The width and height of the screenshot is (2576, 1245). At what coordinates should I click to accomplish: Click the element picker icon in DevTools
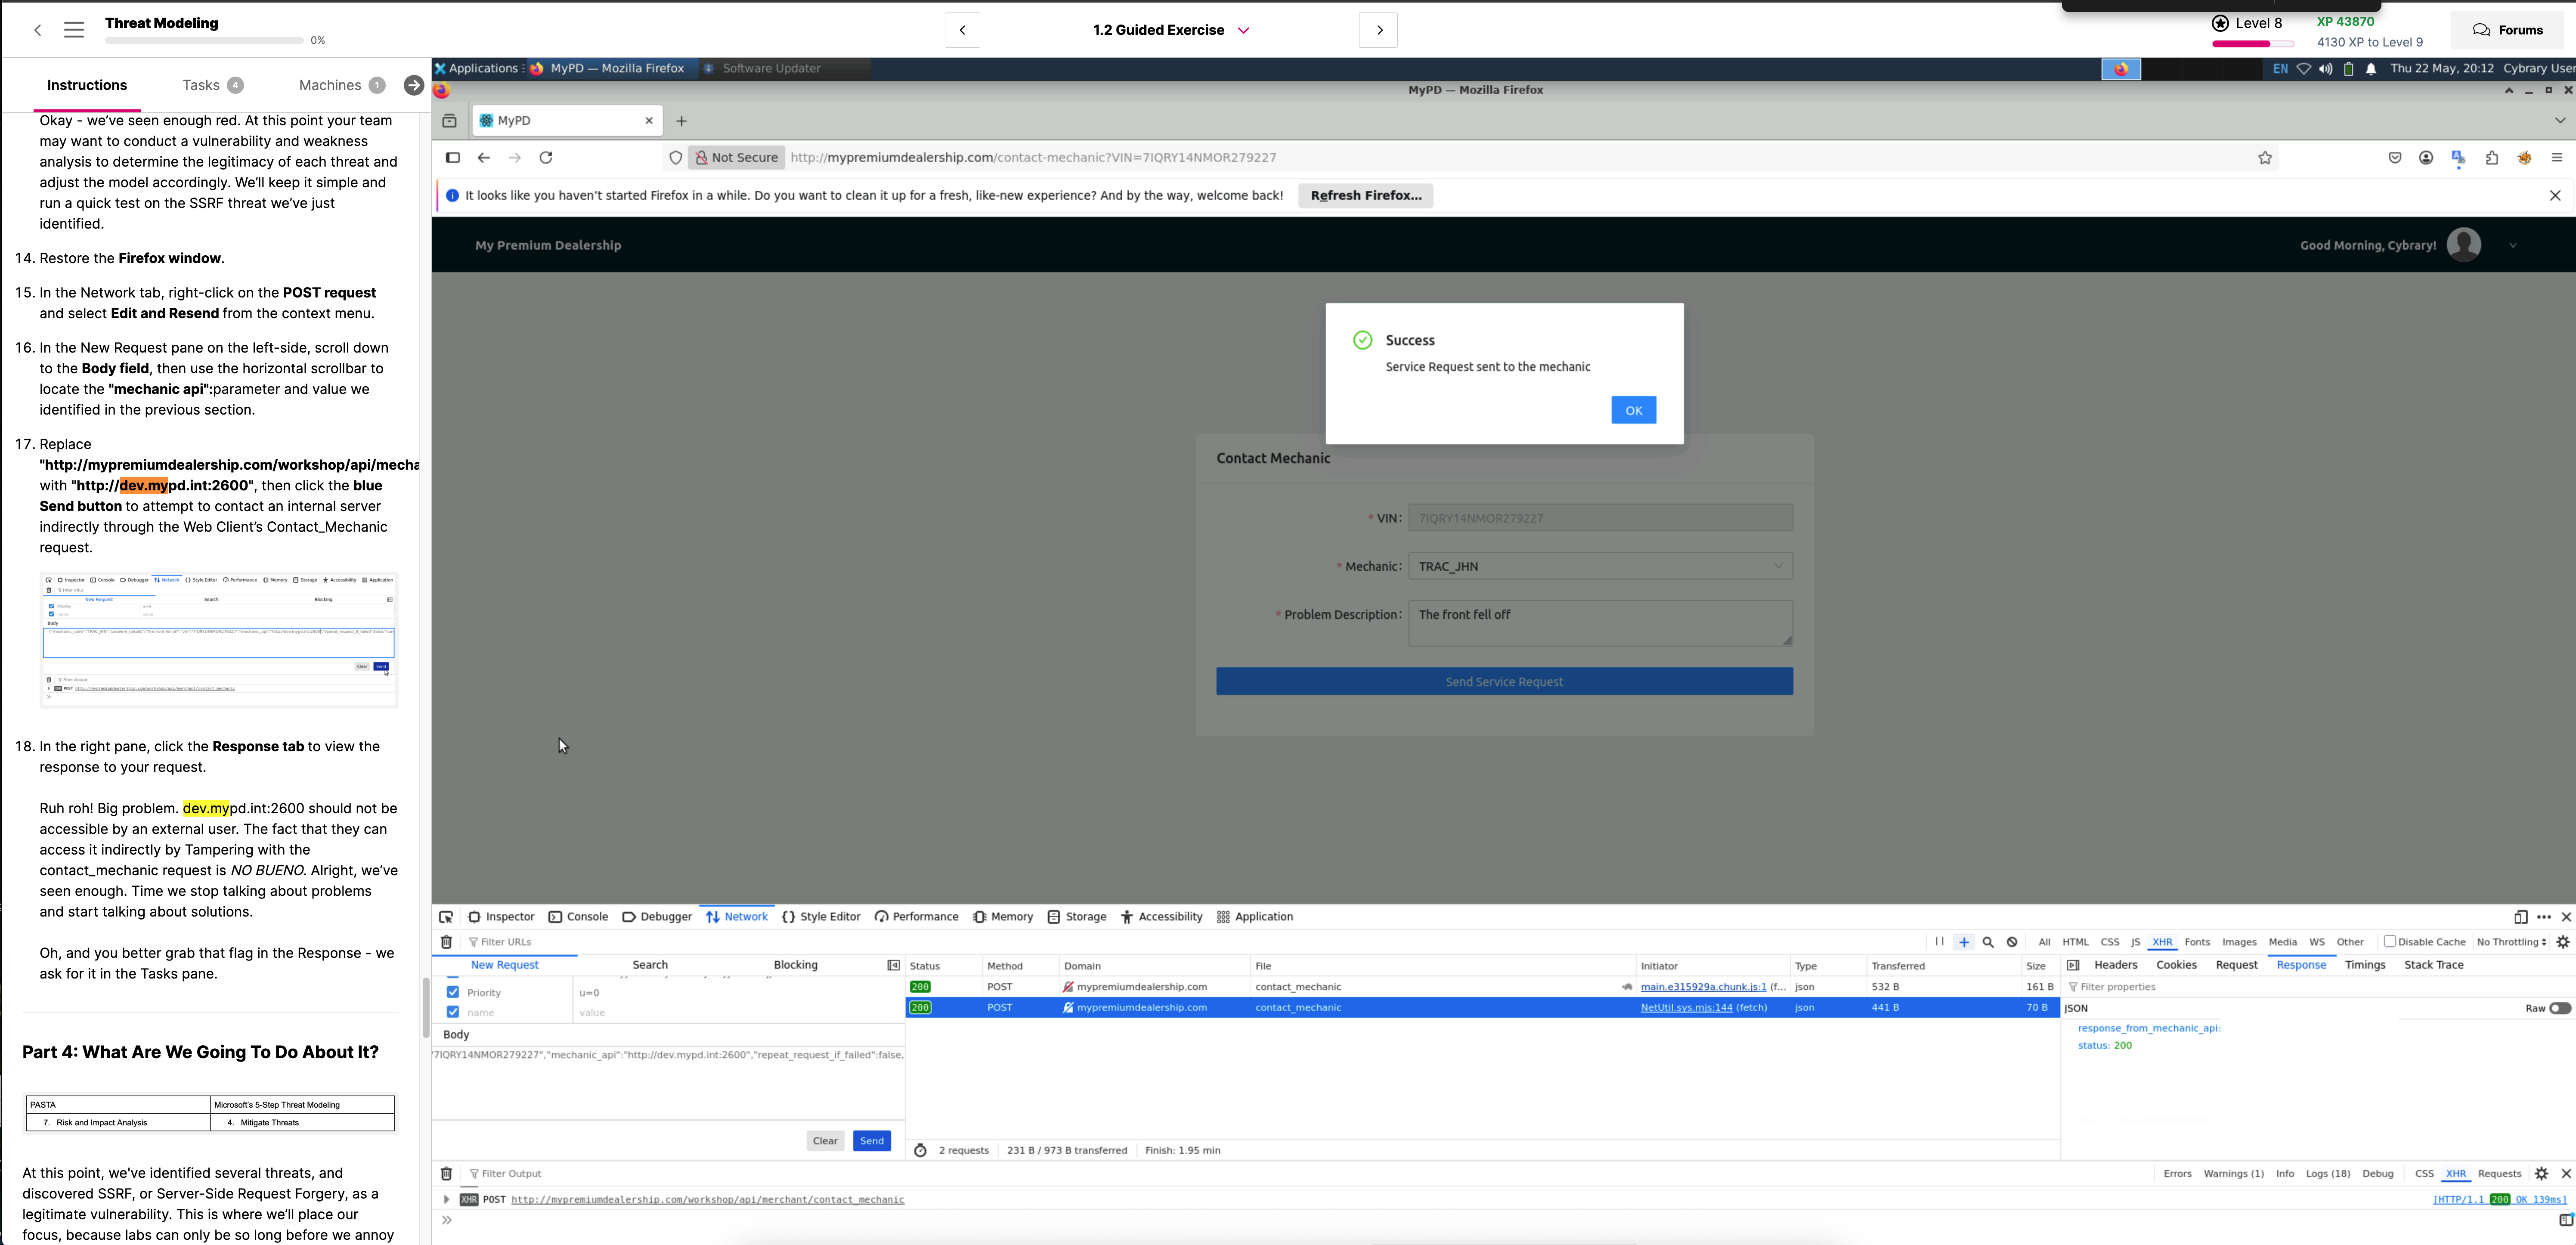click(x=446, y=917)
